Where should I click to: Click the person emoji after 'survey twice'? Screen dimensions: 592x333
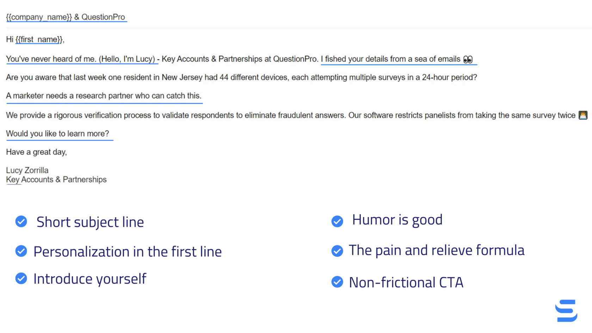[583, 115]
